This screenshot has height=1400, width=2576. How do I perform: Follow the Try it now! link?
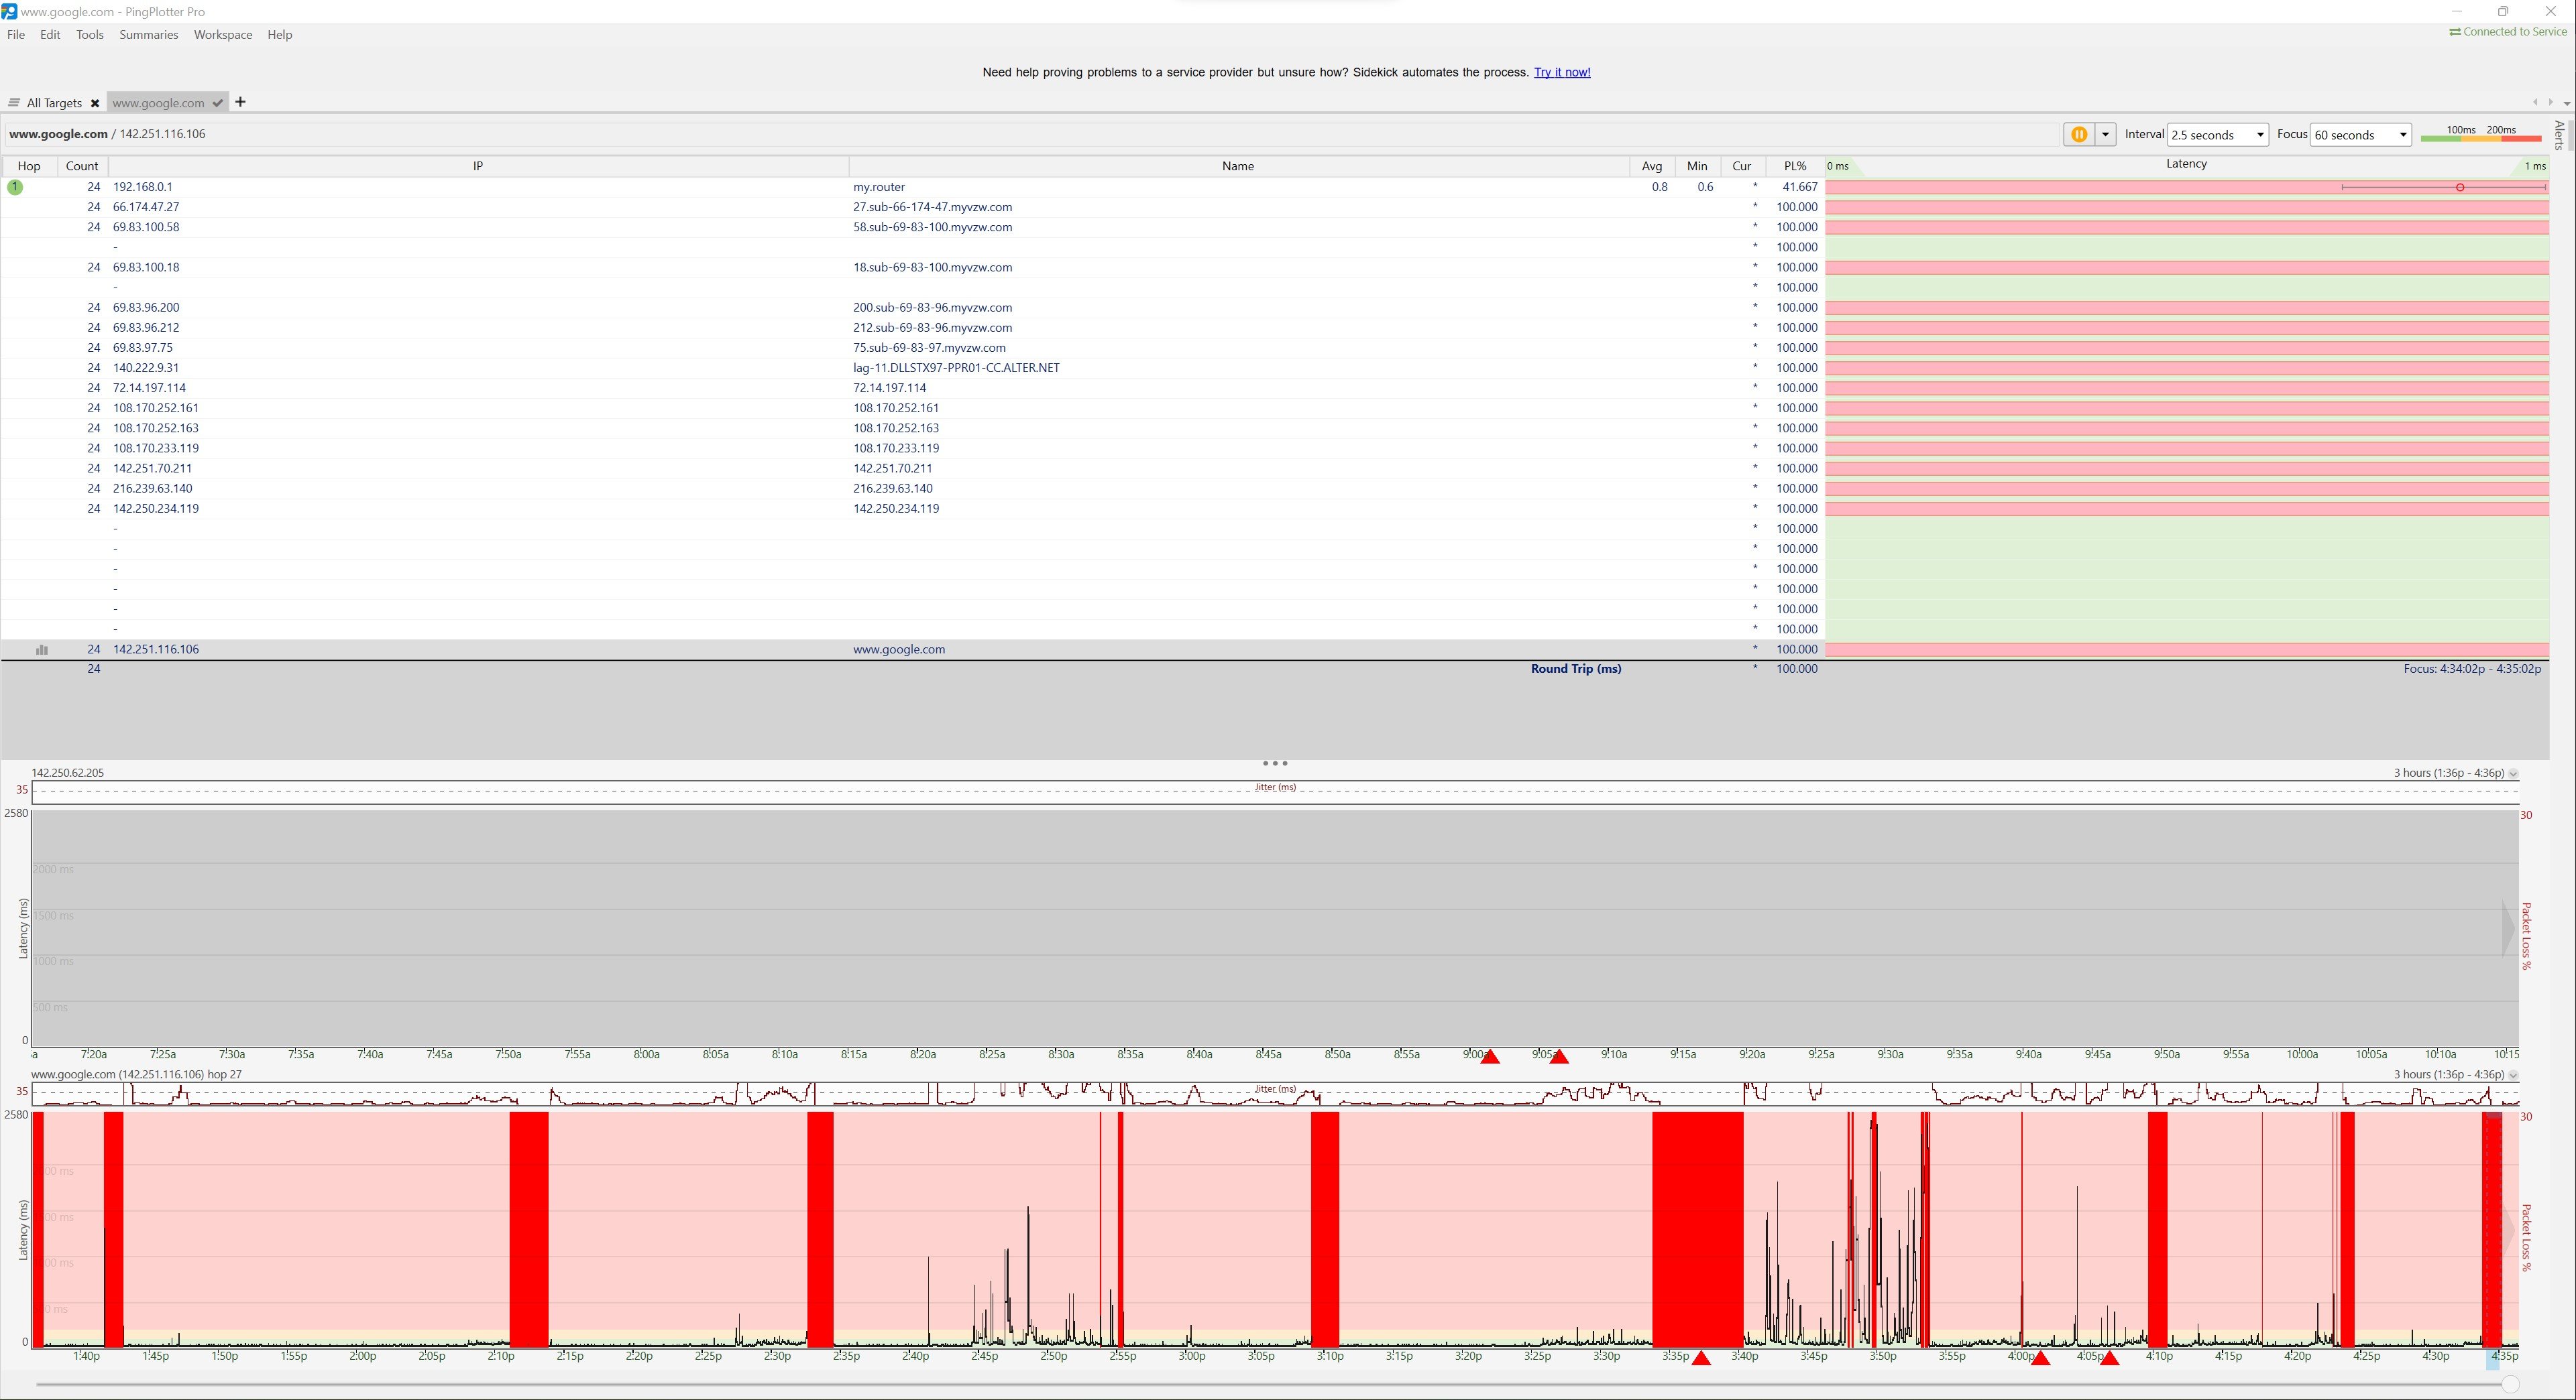pos(1562,72)
